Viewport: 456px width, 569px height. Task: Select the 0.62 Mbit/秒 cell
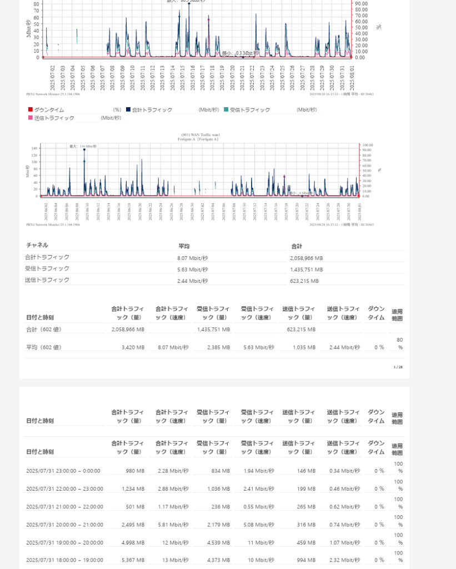point(344,507)
